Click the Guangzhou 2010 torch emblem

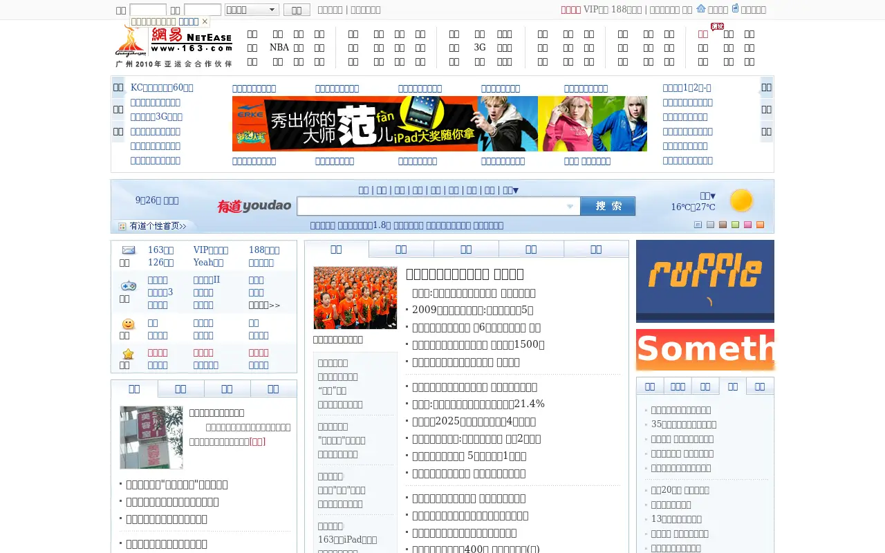click(131, 41)
